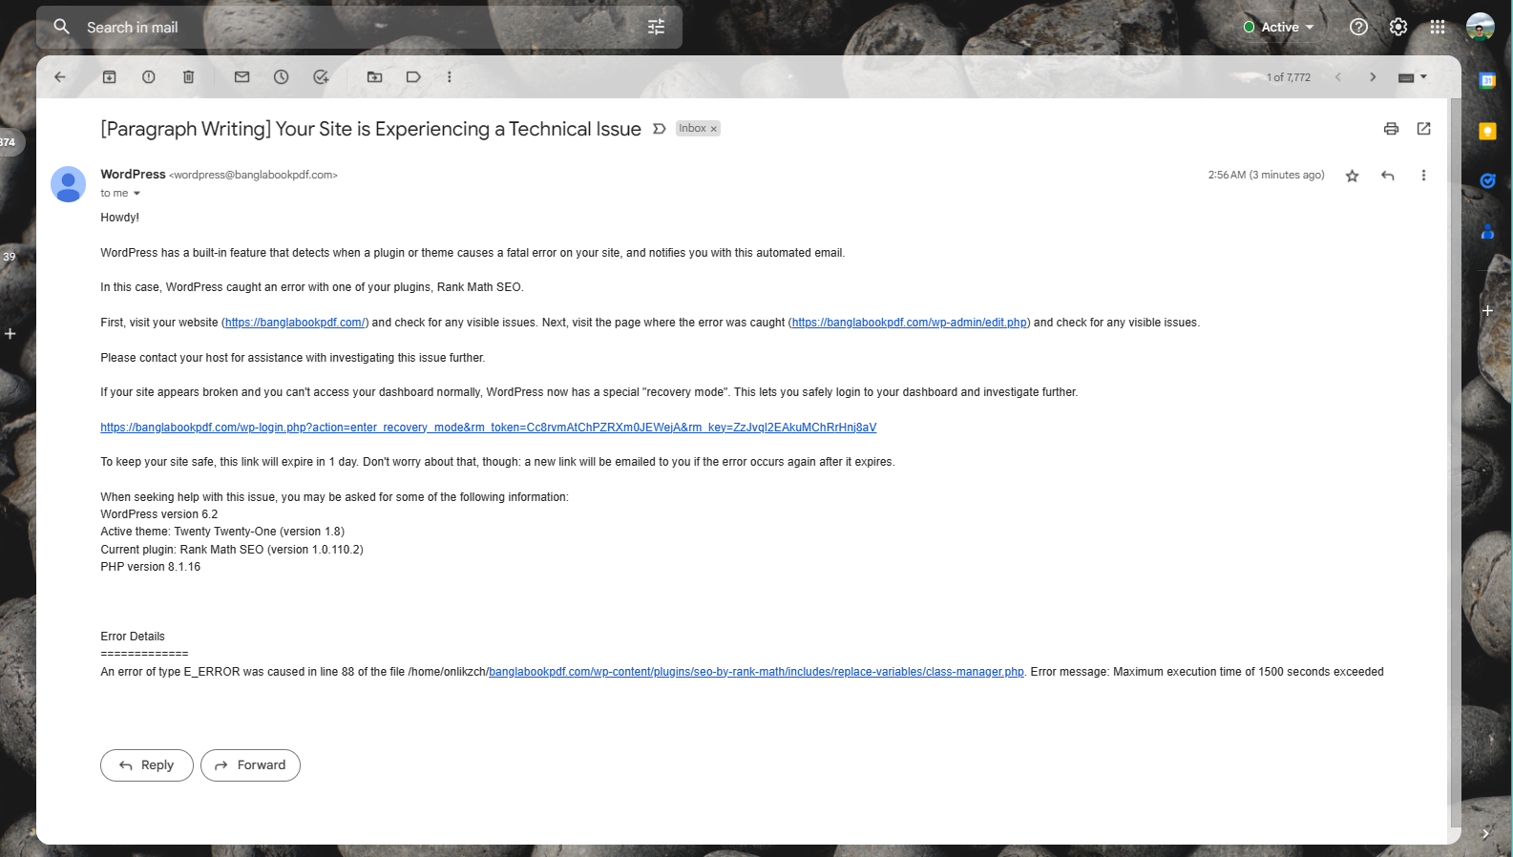
Task: Archive this email
Action: (110, 77)
